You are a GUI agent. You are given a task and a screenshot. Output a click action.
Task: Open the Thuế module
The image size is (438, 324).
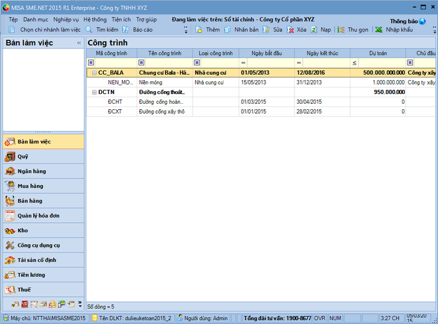tap(44, 290)
